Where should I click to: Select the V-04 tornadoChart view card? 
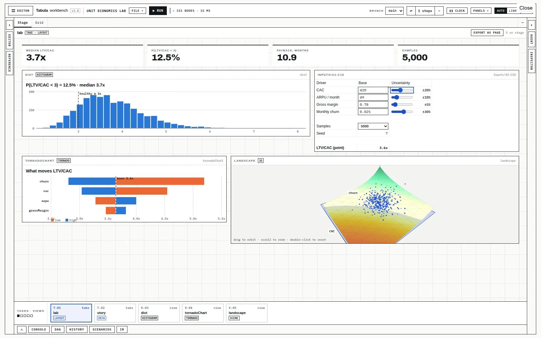pyautogui.click(x=203, y=313)
